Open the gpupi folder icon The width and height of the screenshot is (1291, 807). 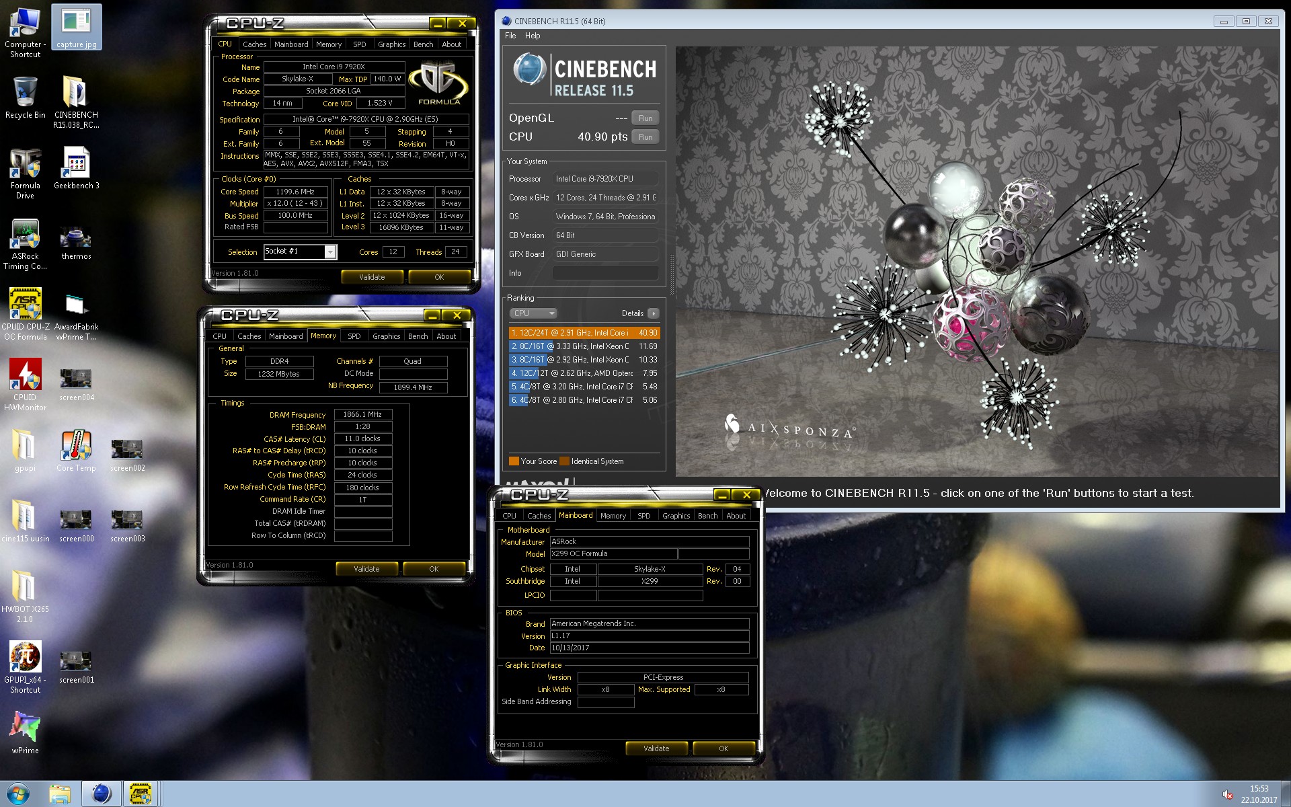click(25, 451)
